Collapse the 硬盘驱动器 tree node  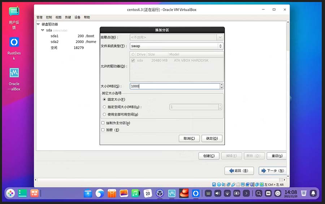coord(38,24)
